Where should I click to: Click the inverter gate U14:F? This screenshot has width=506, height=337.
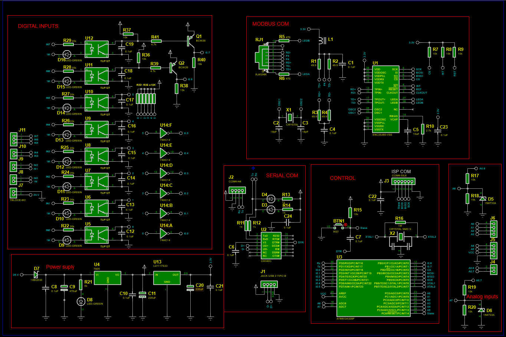pos(164,133)
